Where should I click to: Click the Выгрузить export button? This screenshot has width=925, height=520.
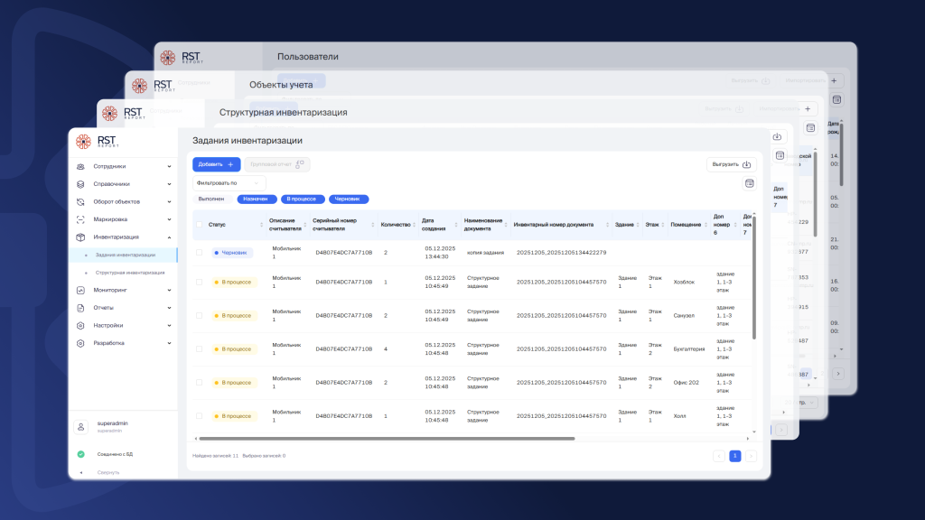point(731,164)
